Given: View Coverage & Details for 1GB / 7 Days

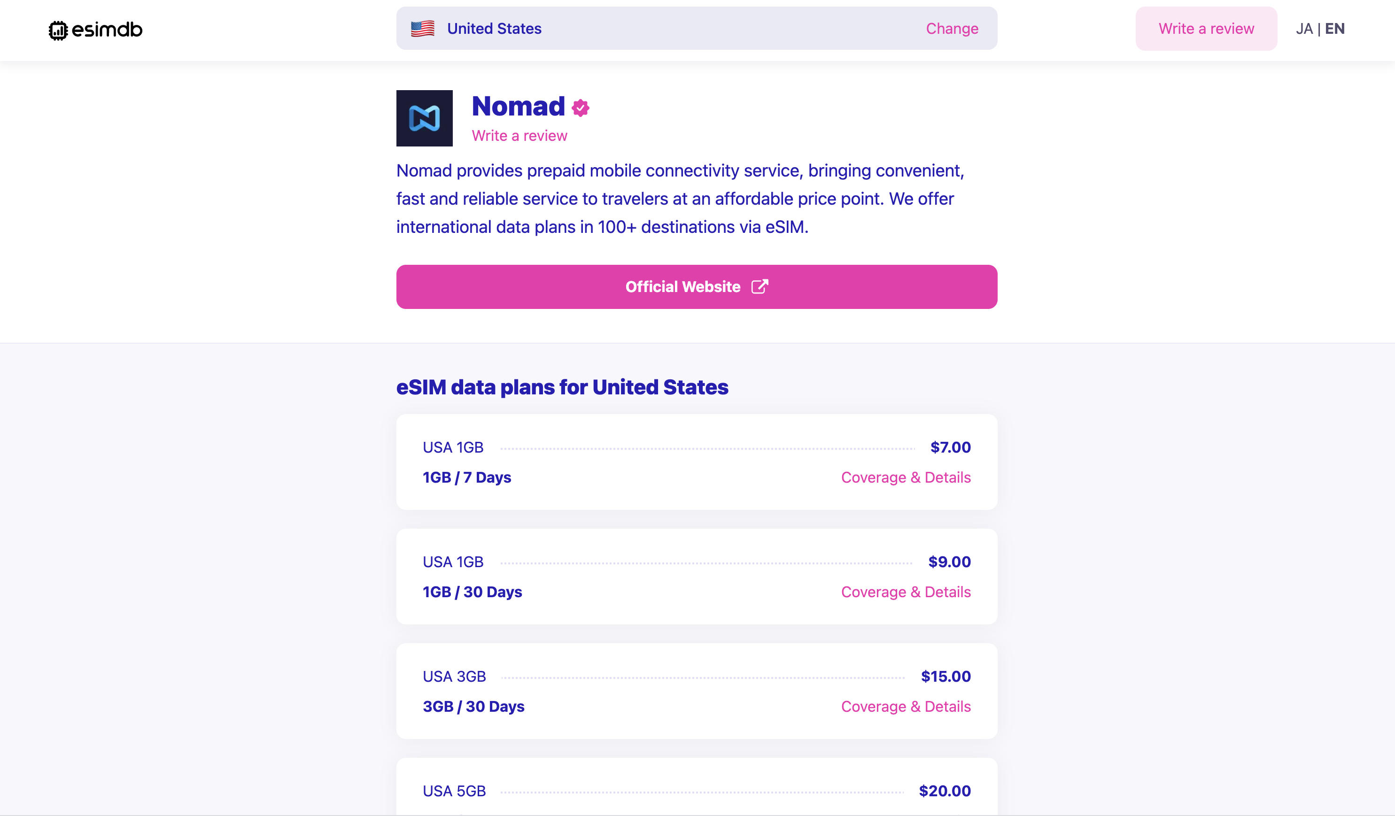Looking at the screenshot, I should pos(906,477).
